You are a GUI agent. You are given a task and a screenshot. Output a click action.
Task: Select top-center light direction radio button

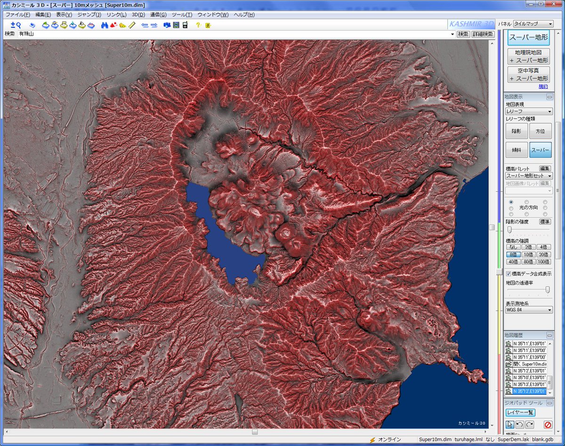point(527,202)
